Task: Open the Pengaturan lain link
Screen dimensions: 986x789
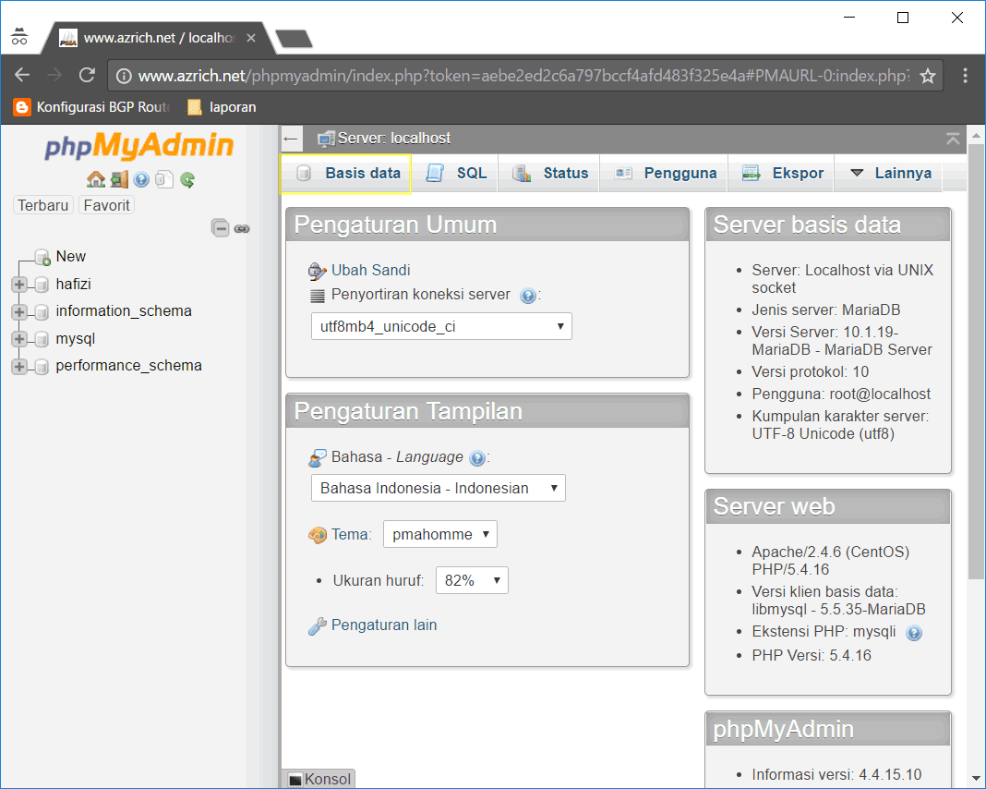Action: pyautogui.click(x=383, y=625)
